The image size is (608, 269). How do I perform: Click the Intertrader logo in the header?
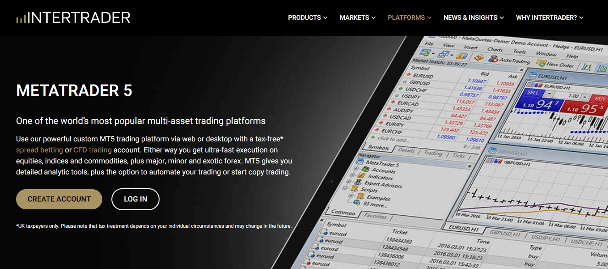(73, 18)
